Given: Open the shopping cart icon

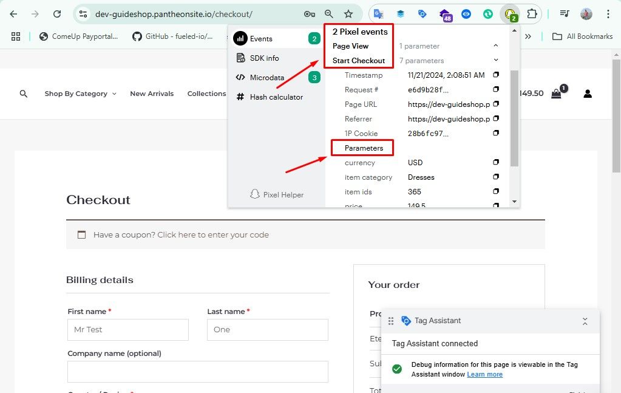Looking at the screenshot, I should tap(556, 94).
